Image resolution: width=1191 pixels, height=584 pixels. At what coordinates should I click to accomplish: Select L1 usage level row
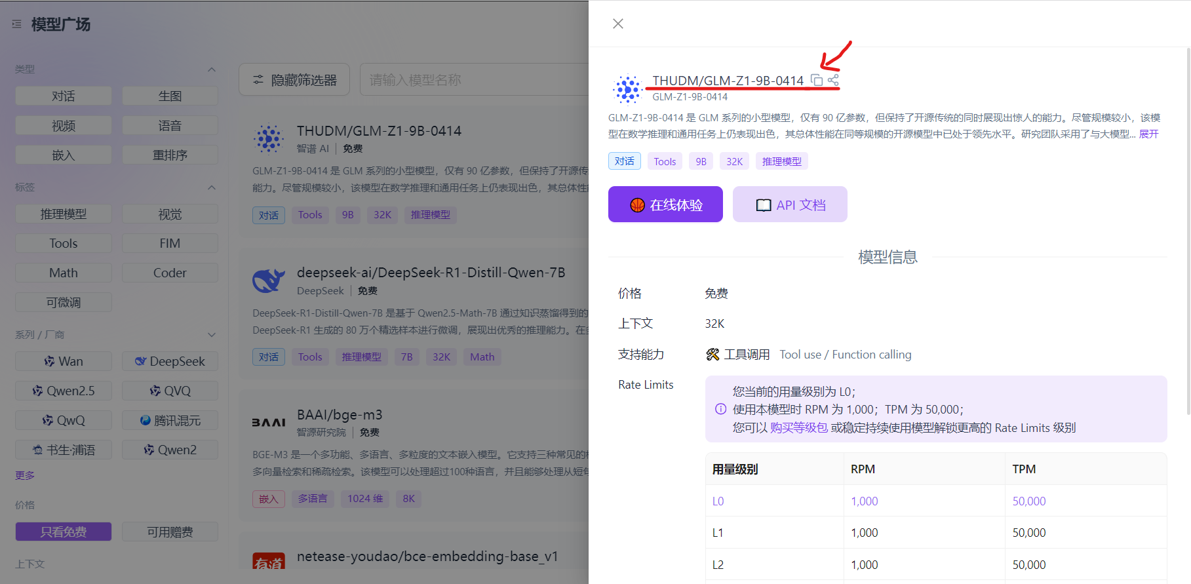(x=936, y=533)
